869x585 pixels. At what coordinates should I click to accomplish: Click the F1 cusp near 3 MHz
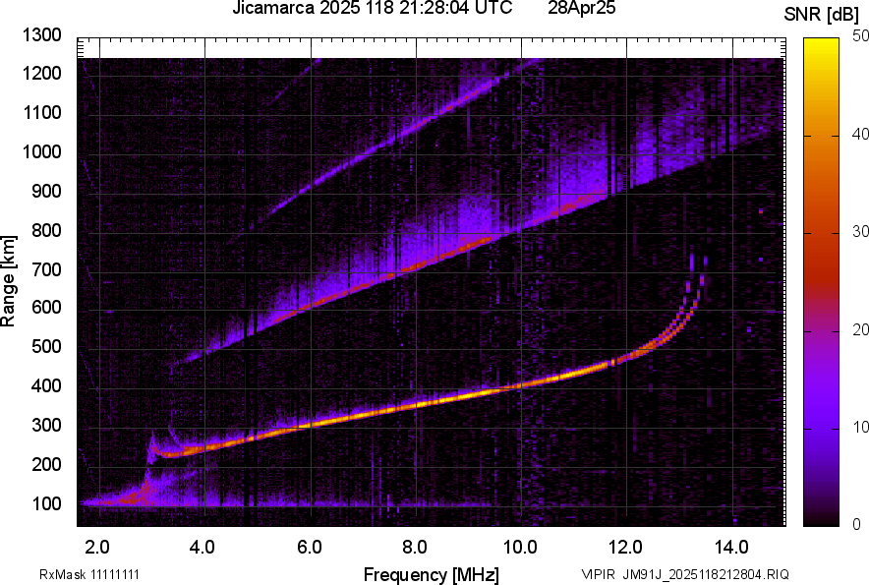pyautogui.click(x=150, y=449)
